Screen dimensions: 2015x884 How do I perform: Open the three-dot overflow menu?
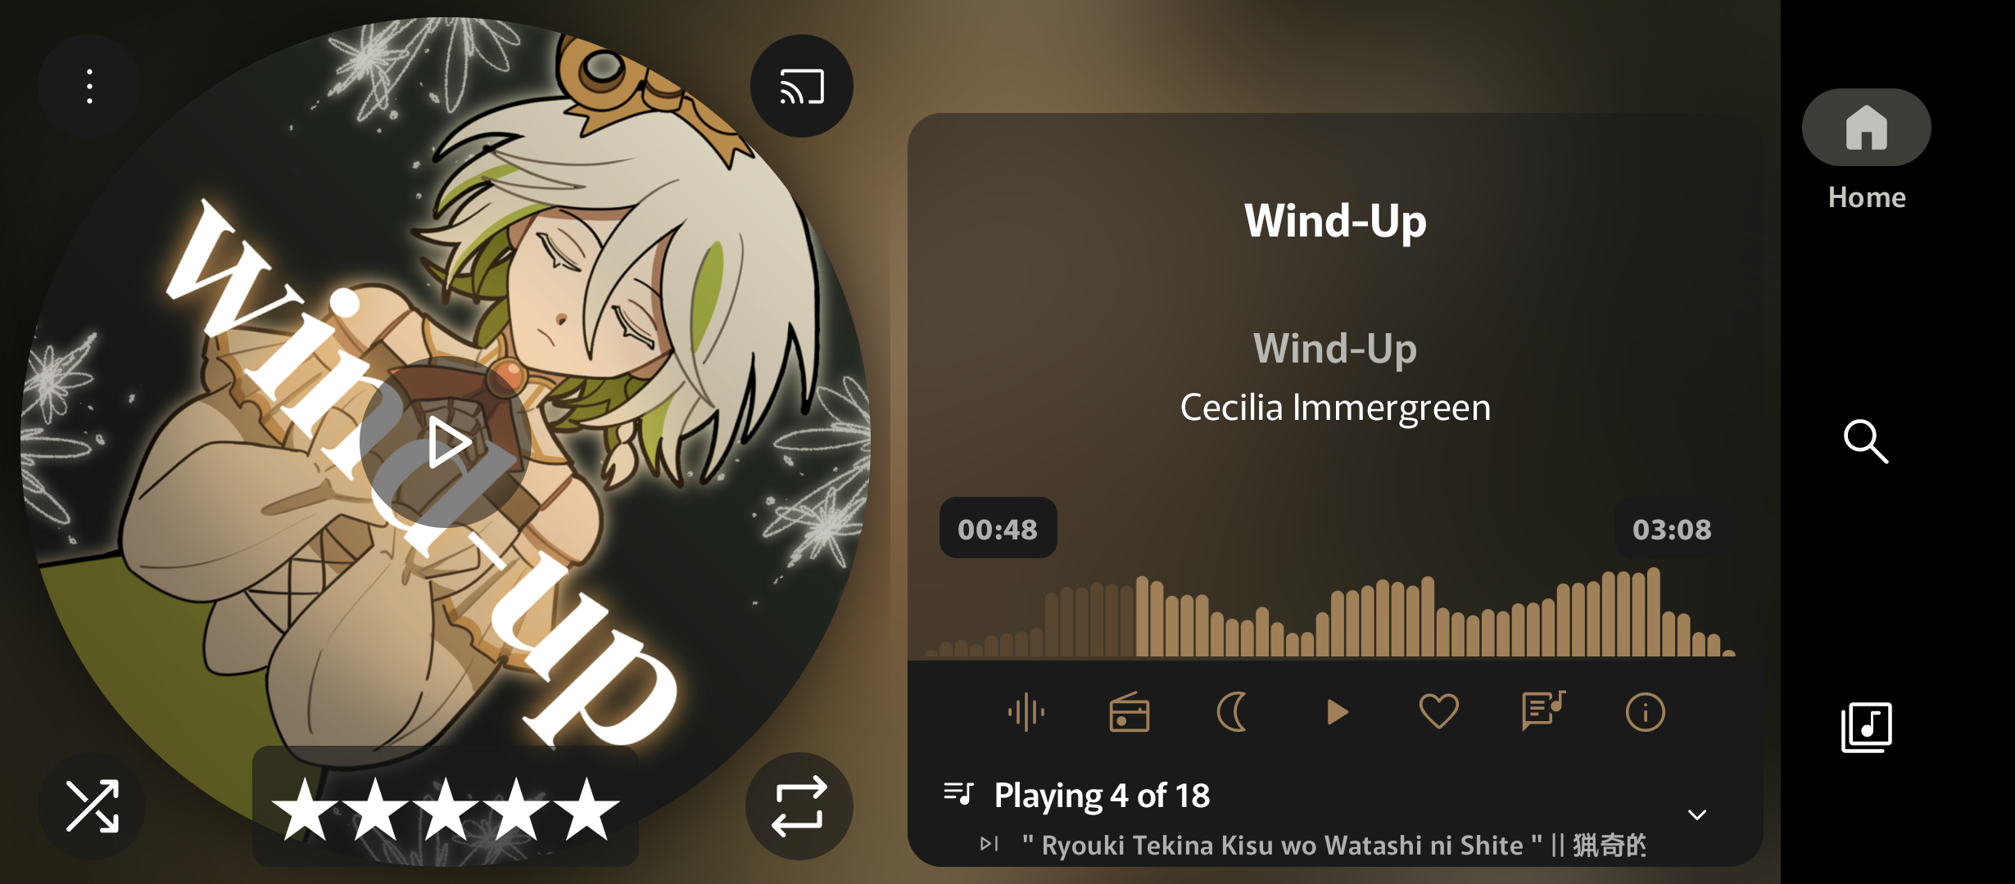point(89,86)
